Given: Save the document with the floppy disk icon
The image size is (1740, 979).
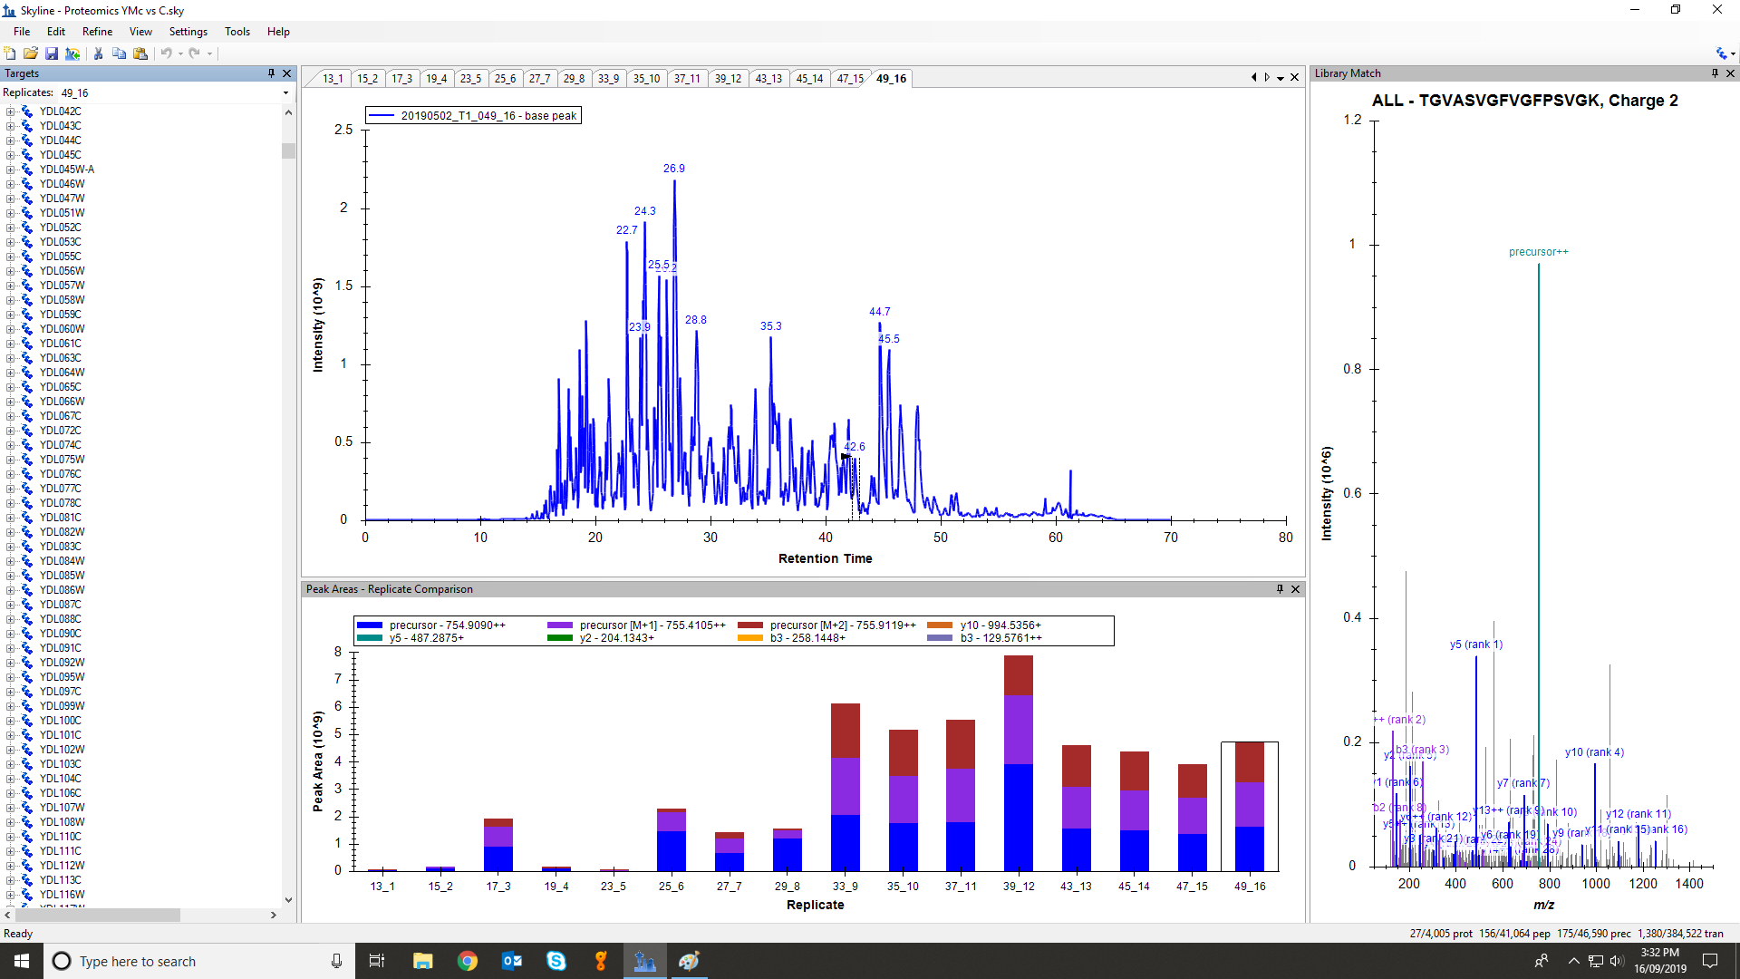Looking at the screenshot, I should click(52, 53).
